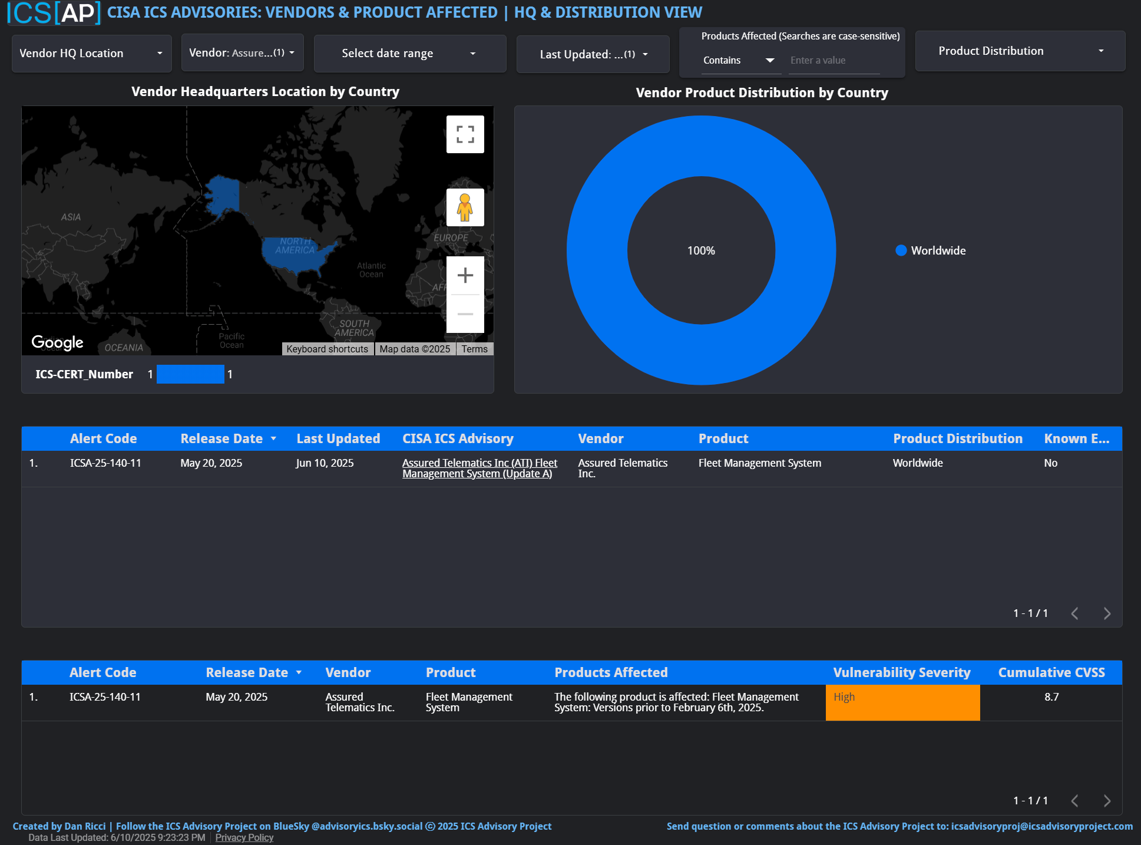Zoom out on the map with minus
This screenshot has width=1141, height=845.
465,314
